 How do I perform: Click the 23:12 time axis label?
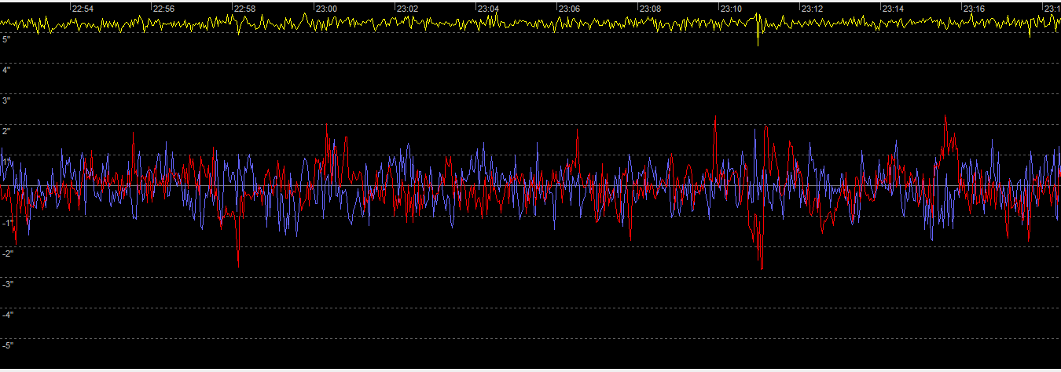click(812, 9)
